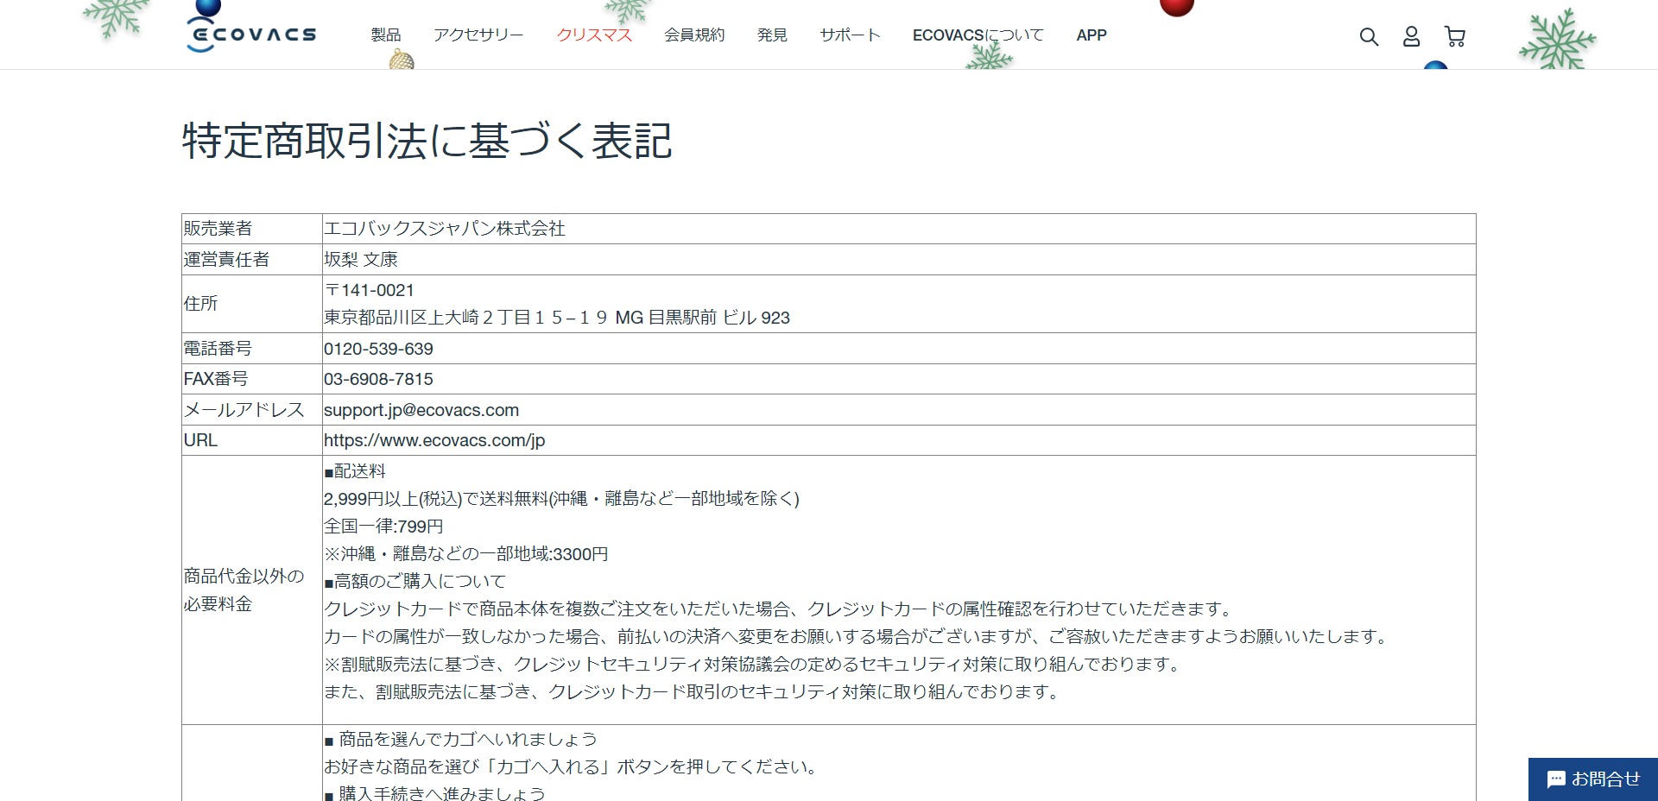Viewport: 1658px width, 801px height.
Task: Open the 製品 menu
Action: [x=386, y=35]
